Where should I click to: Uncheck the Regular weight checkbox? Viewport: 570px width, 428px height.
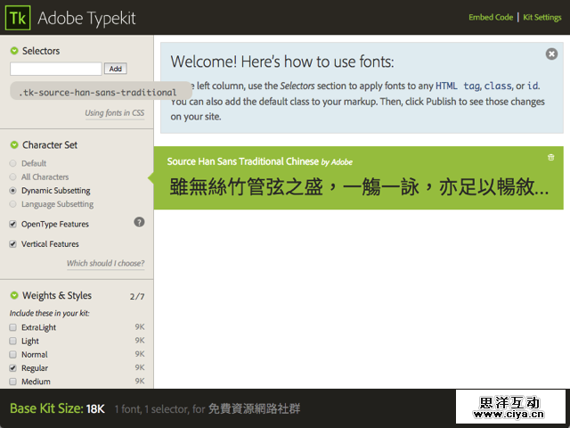click(12, 368)
